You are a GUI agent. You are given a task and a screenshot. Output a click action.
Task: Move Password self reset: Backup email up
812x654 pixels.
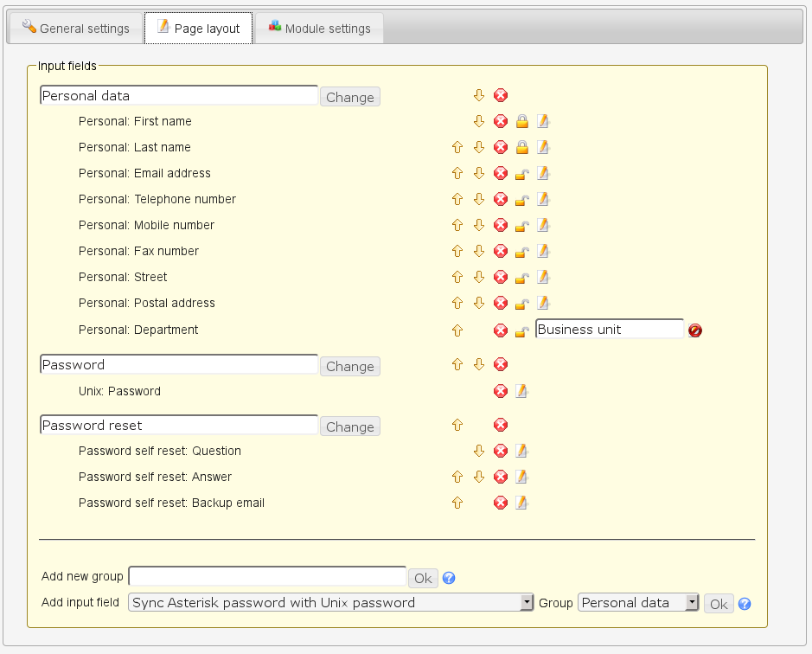[457, 503]
